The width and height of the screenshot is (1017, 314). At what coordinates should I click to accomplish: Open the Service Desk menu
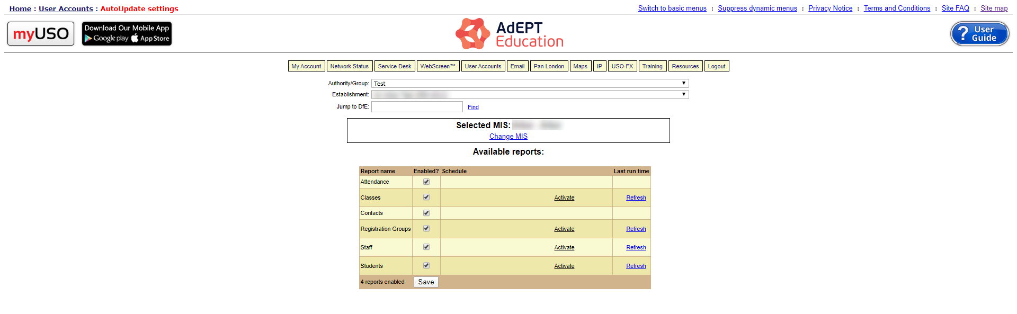pyautogui.click(x=395, y=66)
